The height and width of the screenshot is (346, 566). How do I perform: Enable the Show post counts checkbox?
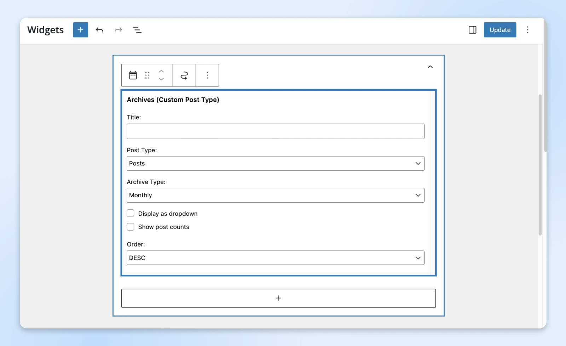(131, 227)
